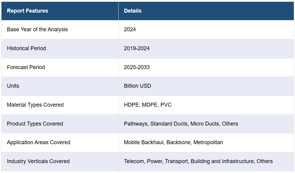Select the Application Areas Covered label
This screenshot has height=173, width=295.
[x=39, y=142]
